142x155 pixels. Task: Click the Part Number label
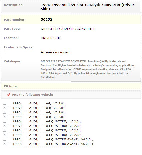15,20
